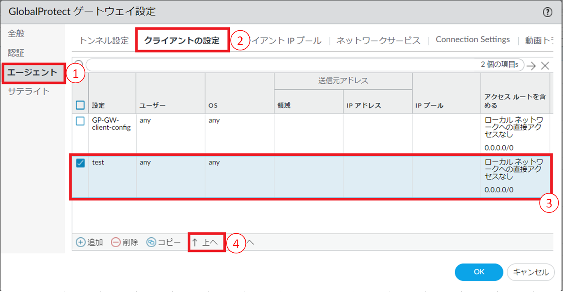Open the 認証 section in the sidebar
The height and width of the screenshot is (292, 563).
click(x=16, y=53)
